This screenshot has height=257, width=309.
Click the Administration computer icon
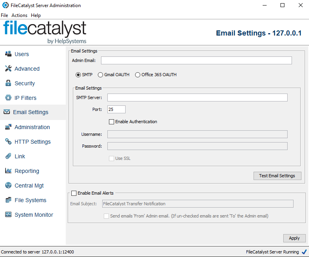8,127
